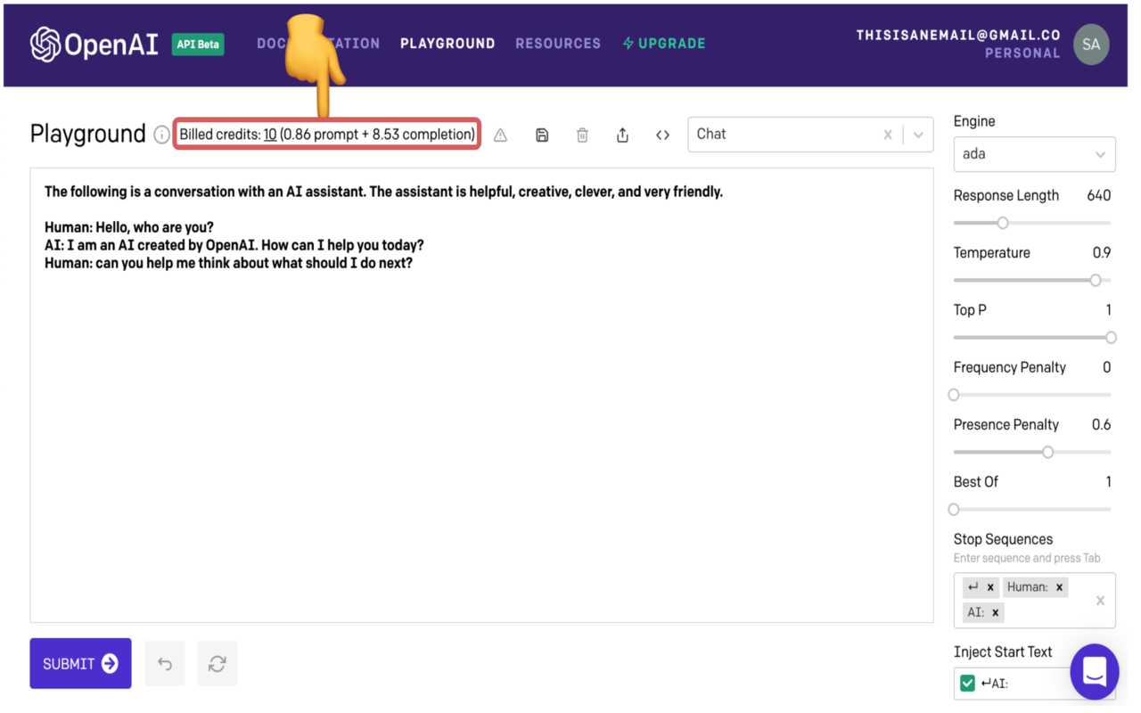The image size is (1141, 713).
Task: Click the line 'Human: Hello, who are you?'
Action: tap(129, 227)
